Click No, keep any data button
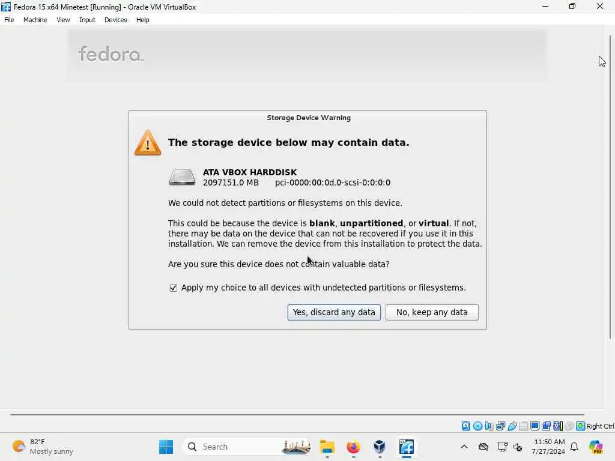The width and height of the screenshot is (615, 461). pyautogui.click(x=432, y=312)
